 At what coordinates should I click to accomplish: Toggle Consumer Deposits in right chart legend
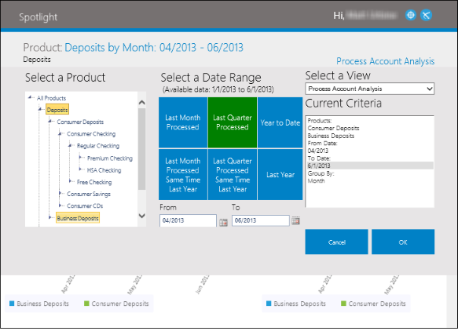373,304
